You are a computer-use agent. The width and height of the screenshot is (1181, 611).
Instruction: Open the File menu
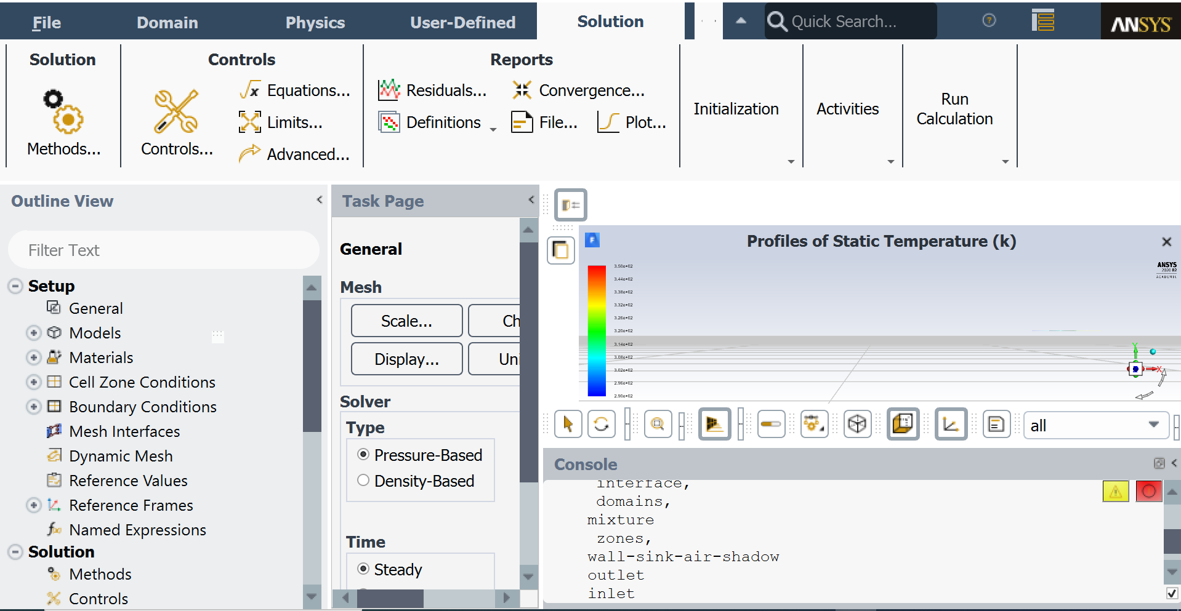click(46, 23)
